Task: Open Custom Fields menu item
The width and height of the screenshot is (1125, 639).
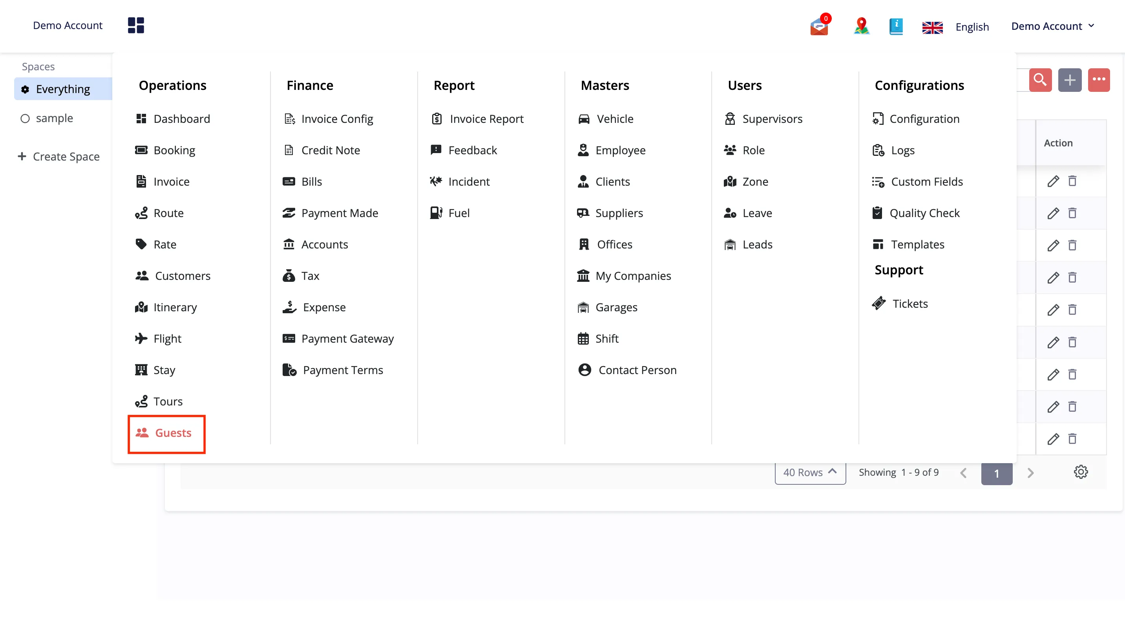Action: click(x=917, y=182)
